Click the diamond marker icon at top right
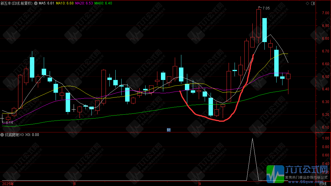 (307, 3)
